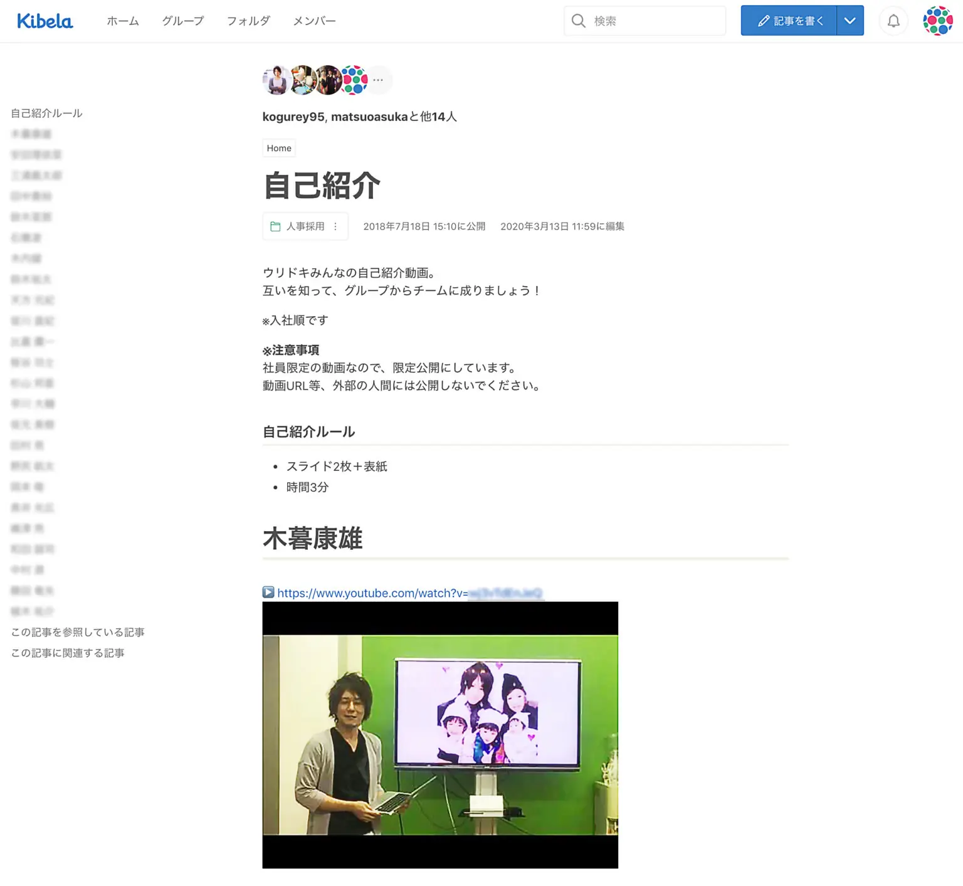Open the dropdown arrow next to 記事を書く
The width and height of the screenshot is (963, 886).
coord(850,20)
